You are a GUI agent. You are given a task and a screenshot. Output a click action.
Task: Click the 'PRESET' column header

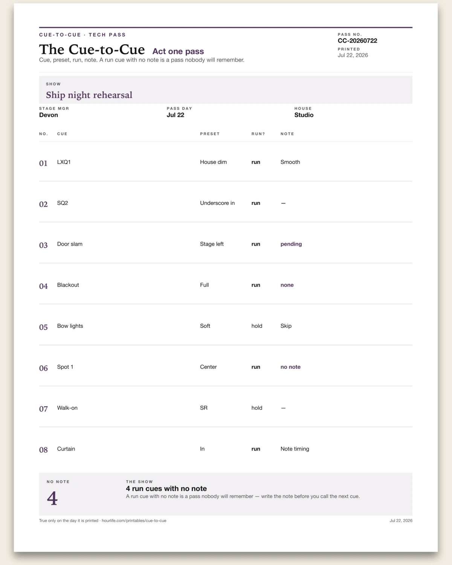coord(210,134)
